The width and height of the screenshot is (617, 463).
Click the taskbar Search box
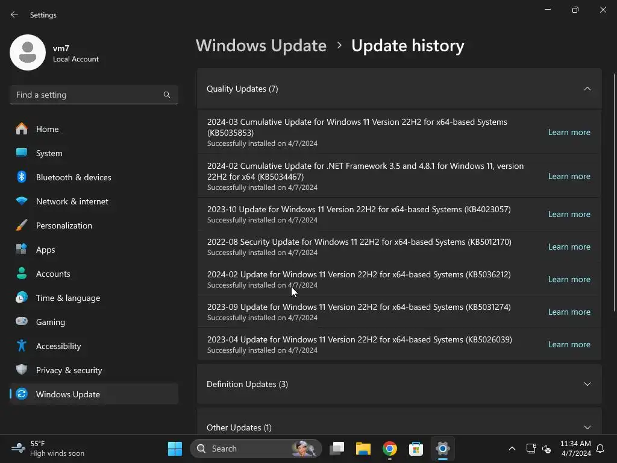(255, 449)
